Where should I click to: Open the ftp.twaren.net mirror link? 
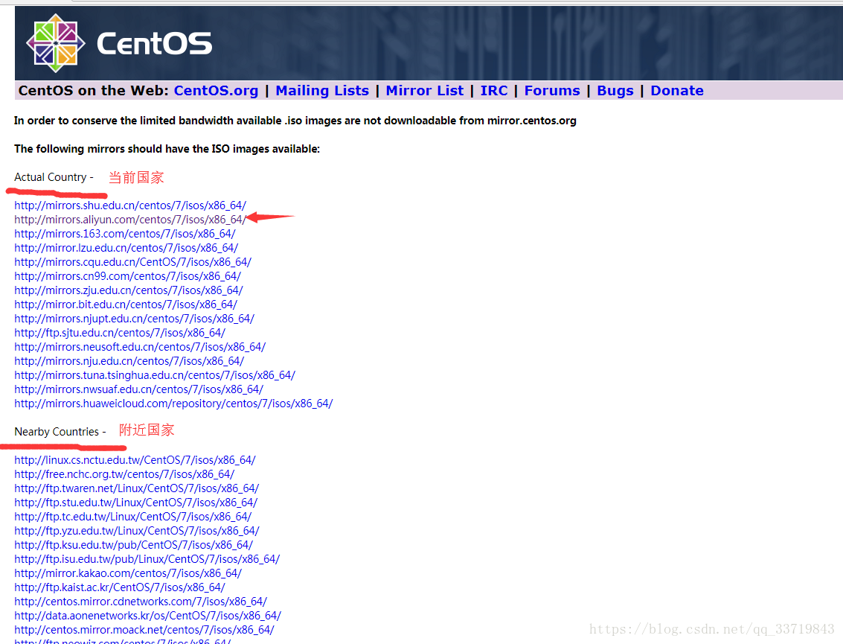click(x=137, y=488)
